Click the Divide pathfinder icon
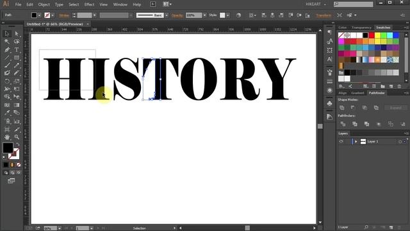This screenshot has height=231, width=410. (343, 124)
